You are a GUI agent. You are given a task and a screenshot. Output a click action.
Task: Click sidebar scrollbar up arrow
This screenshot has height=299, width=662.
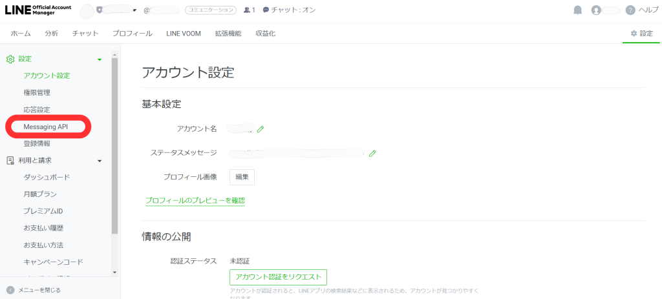coord(115,55)
